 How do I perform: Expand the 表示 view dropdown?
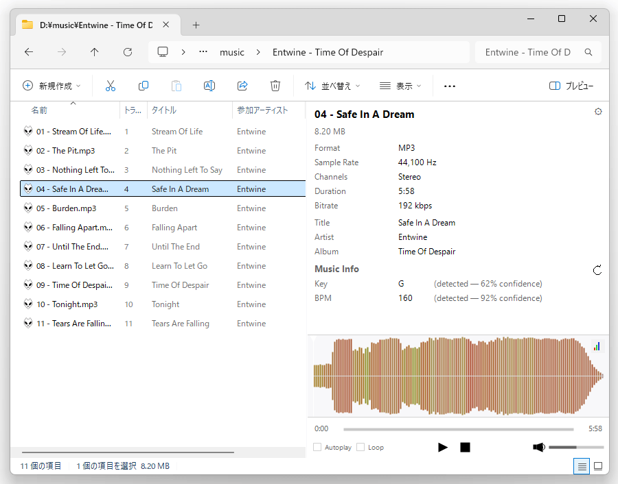point(400,86)
